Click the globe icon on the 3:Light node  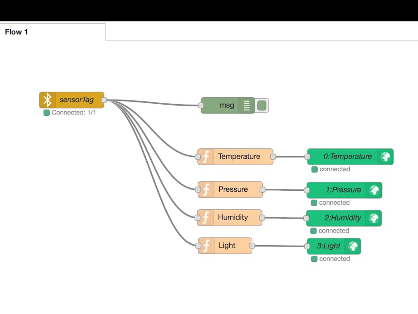353,246
